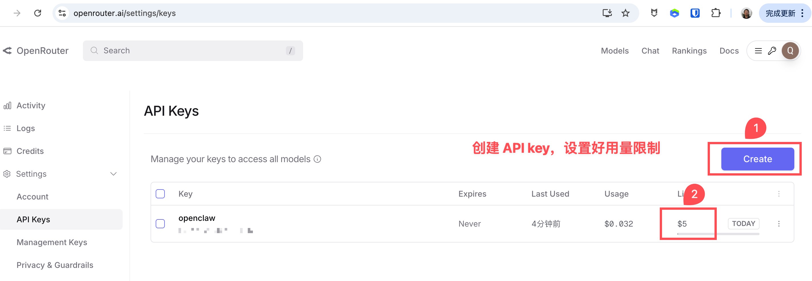Open the openclaw row three-dot menu
This screenshot has height=281, width=812.
(779, 224)
